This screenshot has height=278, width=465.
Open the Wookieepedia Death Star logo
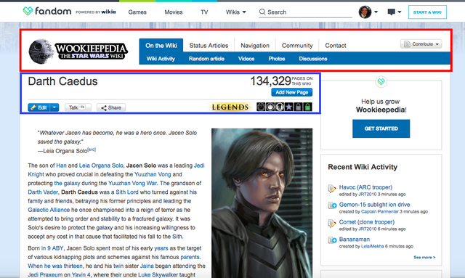[41, 52]
